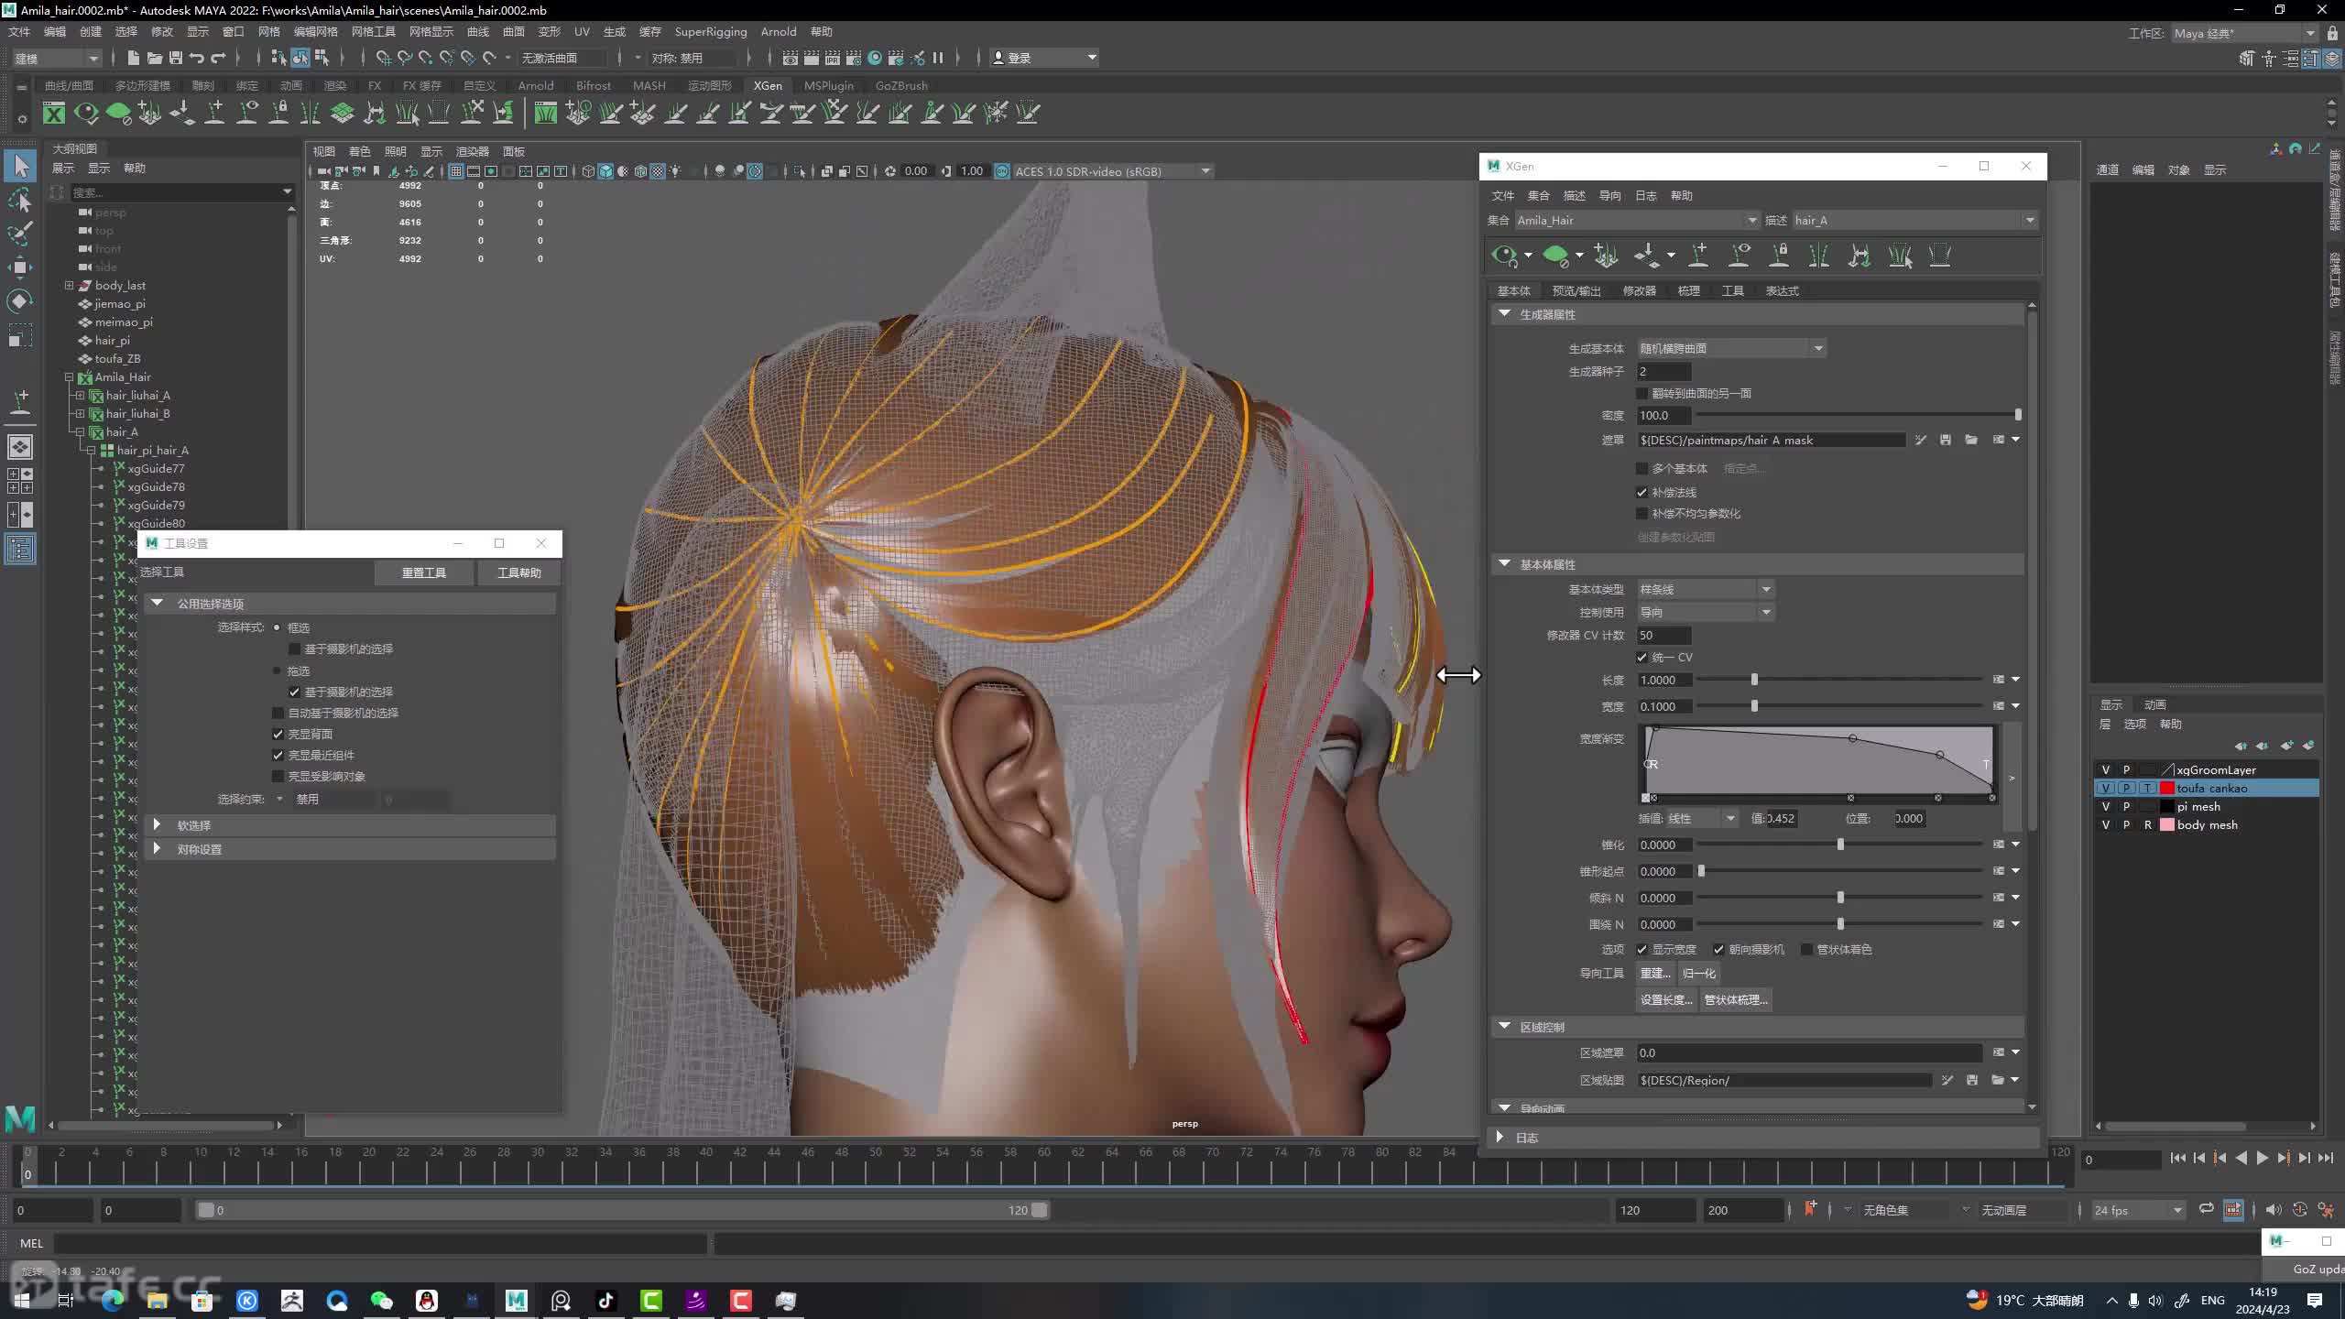The image size is (2345, 1319).
Task: Click the Open Scene folder icon
Action: (x=155, y=58)
